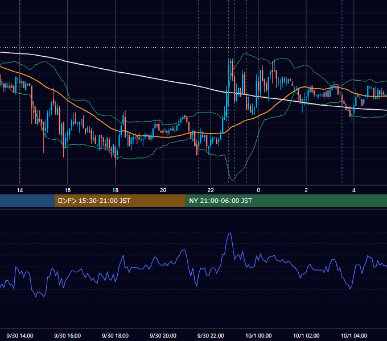Click the 10/1 02:00 date label
This screenshot has height=341, width=387.
click(x=306, y=335)
